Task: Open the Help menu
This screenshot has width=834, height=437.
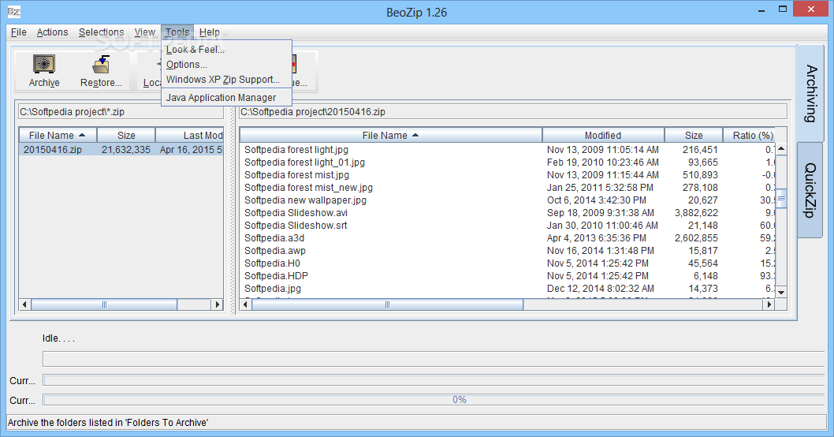Action: [210, 32]
